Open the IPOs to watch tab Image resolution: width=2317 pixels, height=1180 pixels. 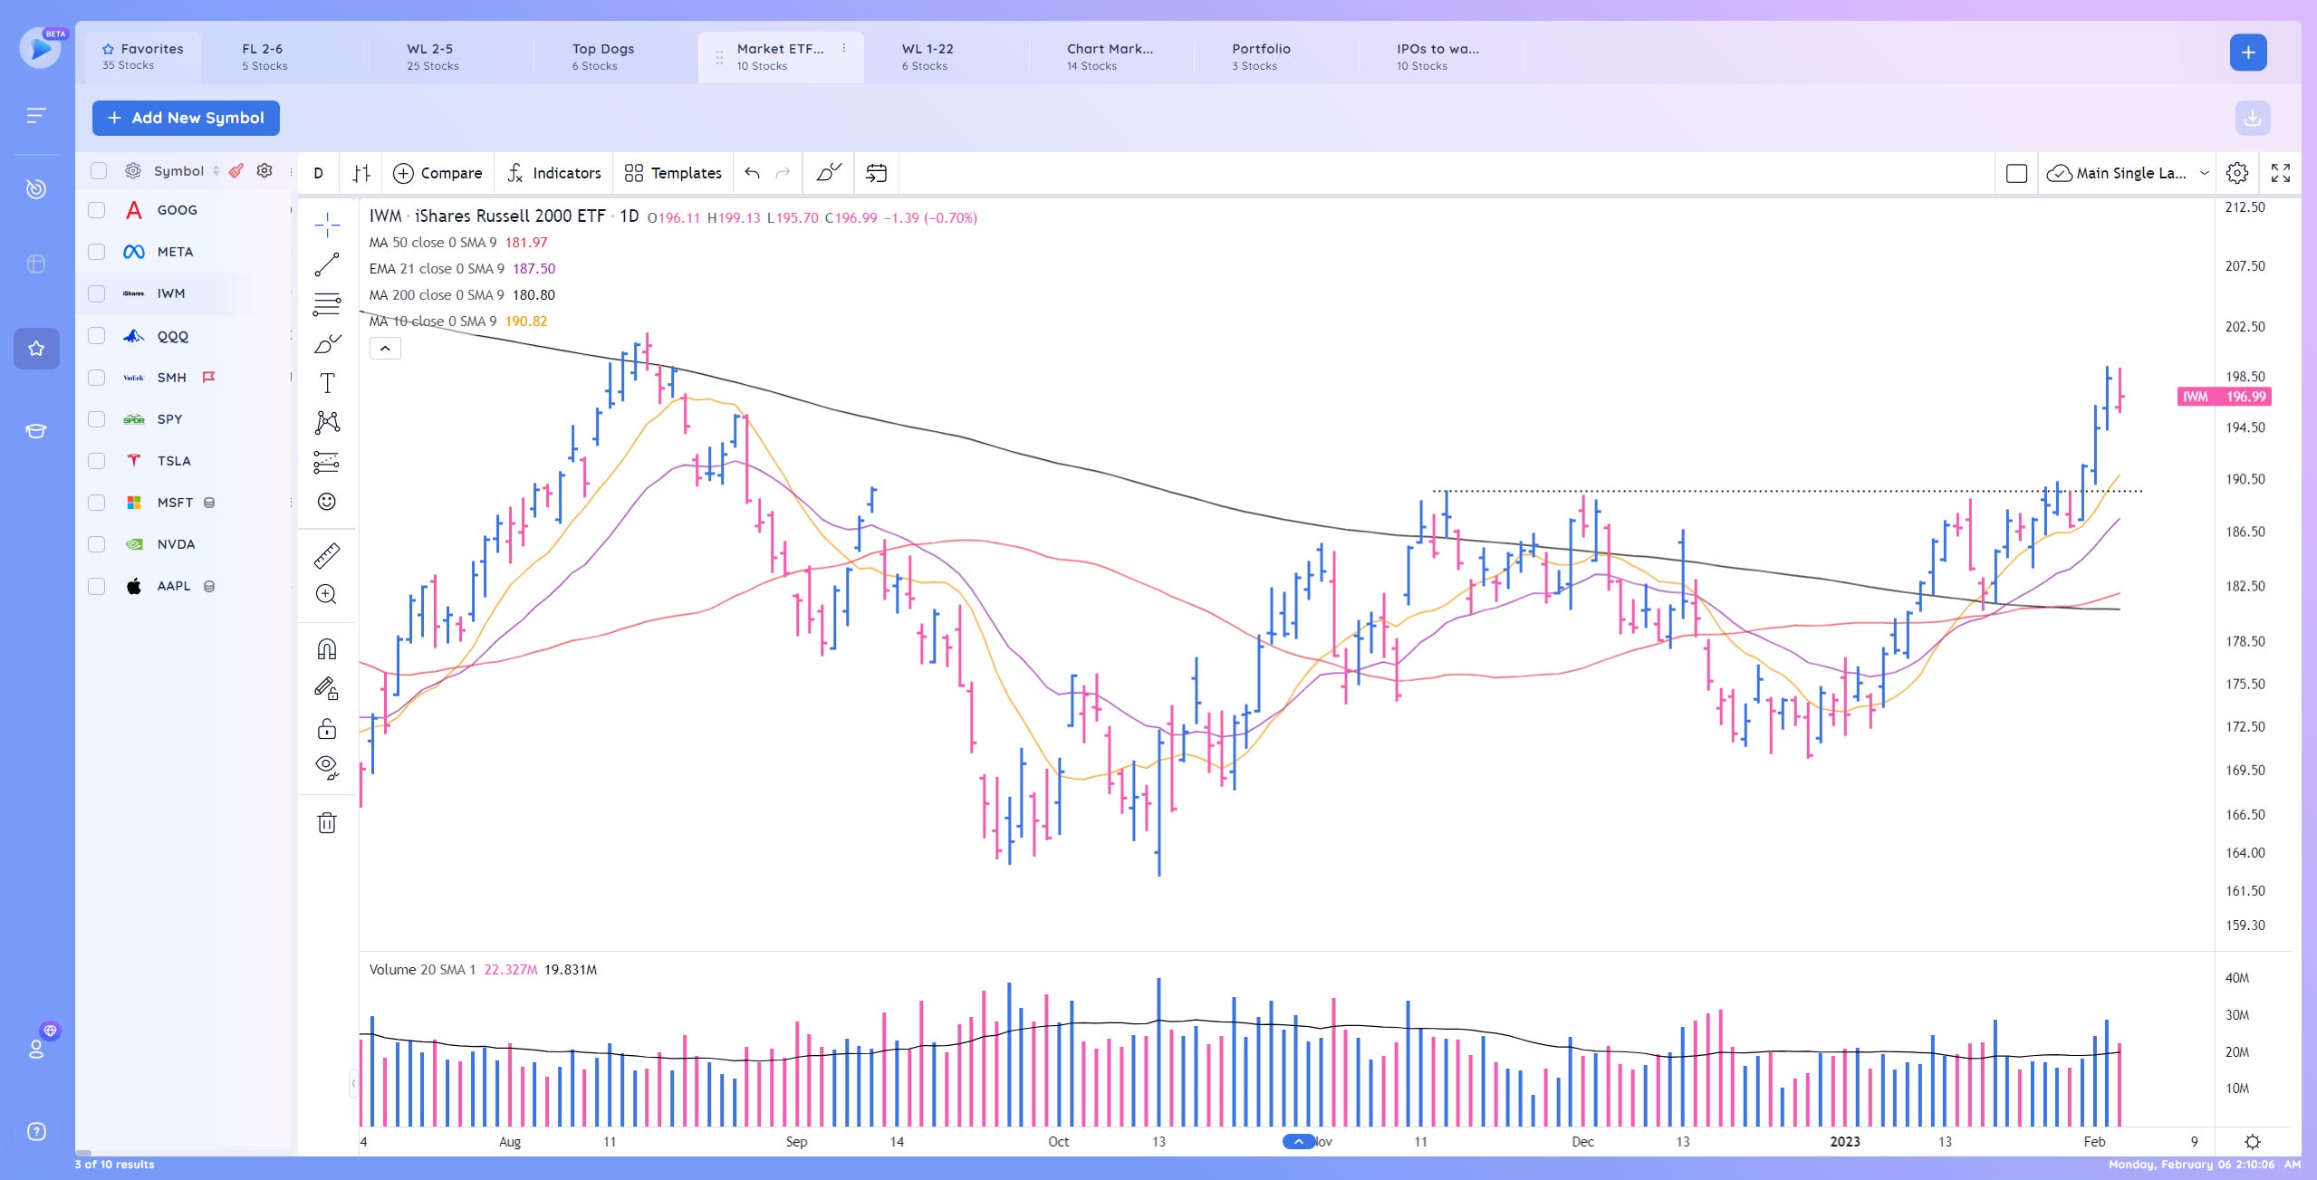(1440, 56)
